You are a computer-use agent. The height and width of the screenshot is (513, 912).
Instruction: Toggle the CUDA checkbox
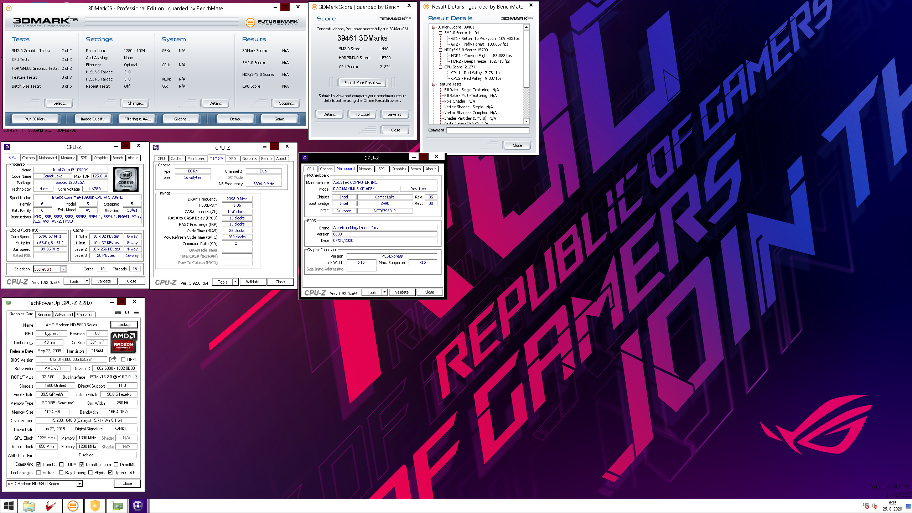pyautogui.click(x=61, y=465)
